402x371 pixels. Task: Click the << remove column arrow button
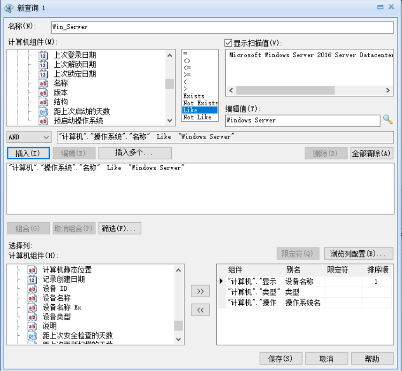200,310
